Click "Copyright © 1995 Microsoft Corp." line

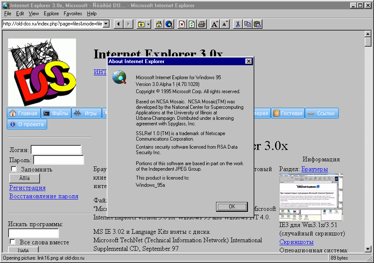coord(188,91)
